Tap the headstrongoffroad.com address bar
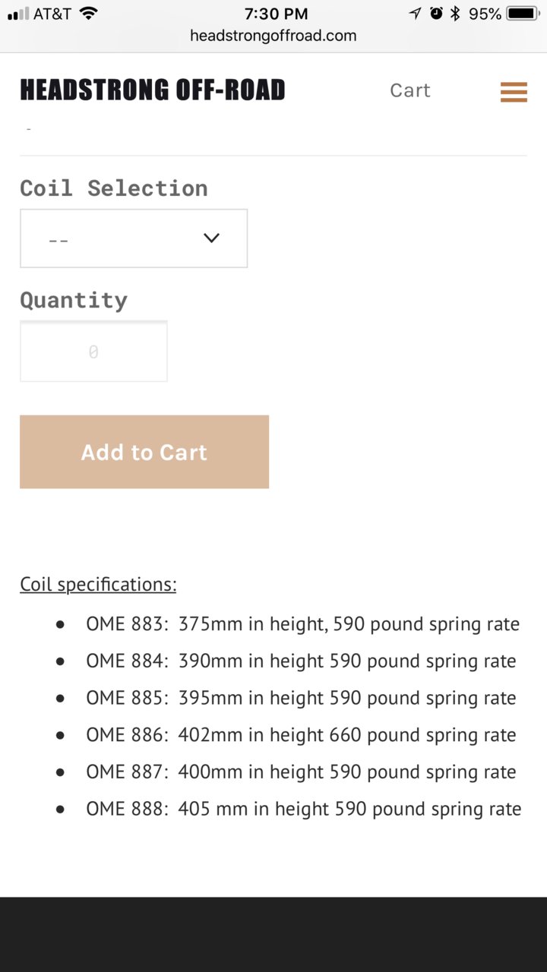Screen dimensions: 547x972 (x=273, y=36)
